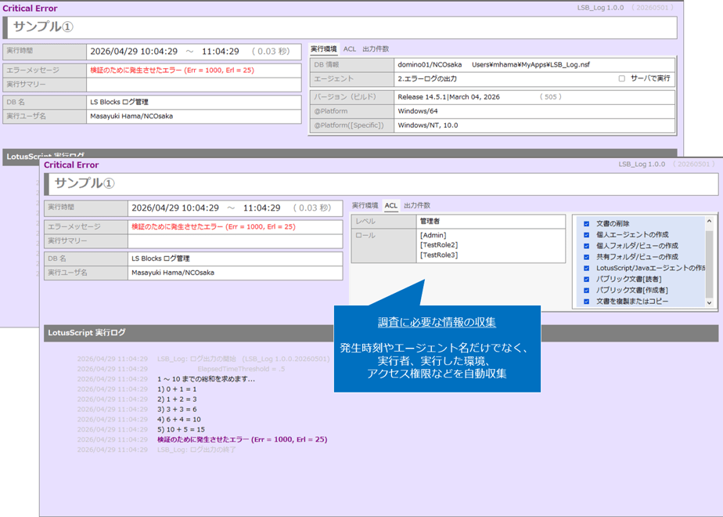Toggle 個人フォルダ/ビューの作成 checkbox
Image resolution: width=723 pixels, height=517 pixels.
[x=587, y=246]
